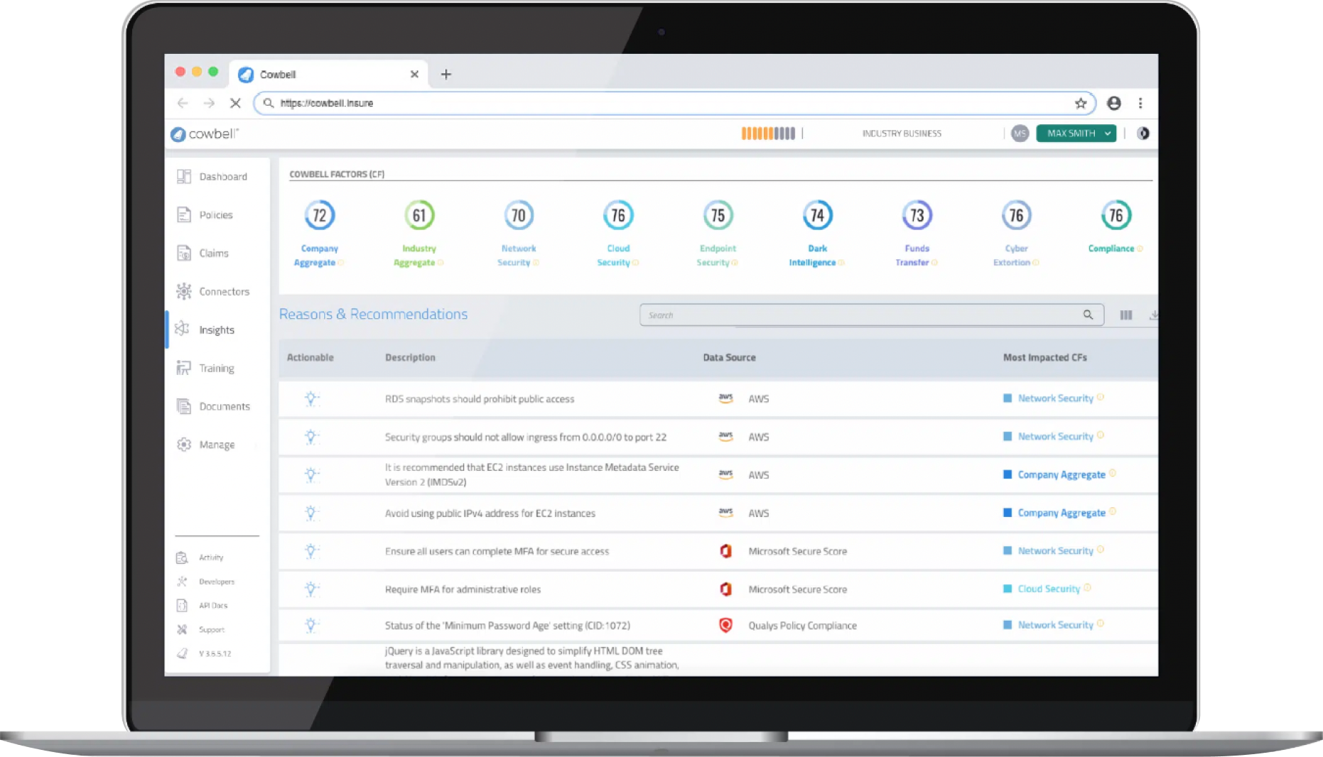Click Qualys Policy Compliance data source

[802, 626]
